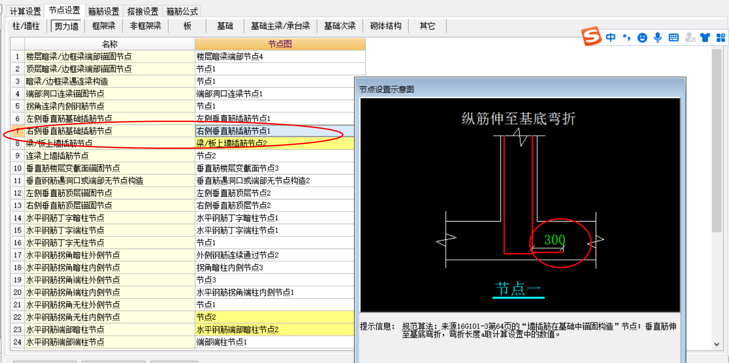Select the 基础次梁 component tab
Image resolution: width=729 pixels, height=363 pixels.
pos(340,26)
